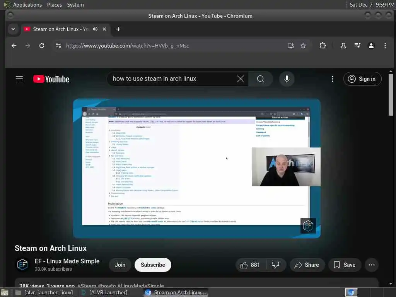Click the page vertical scrollbar thumb
396x297 pixels.
(x=391, y=94)
